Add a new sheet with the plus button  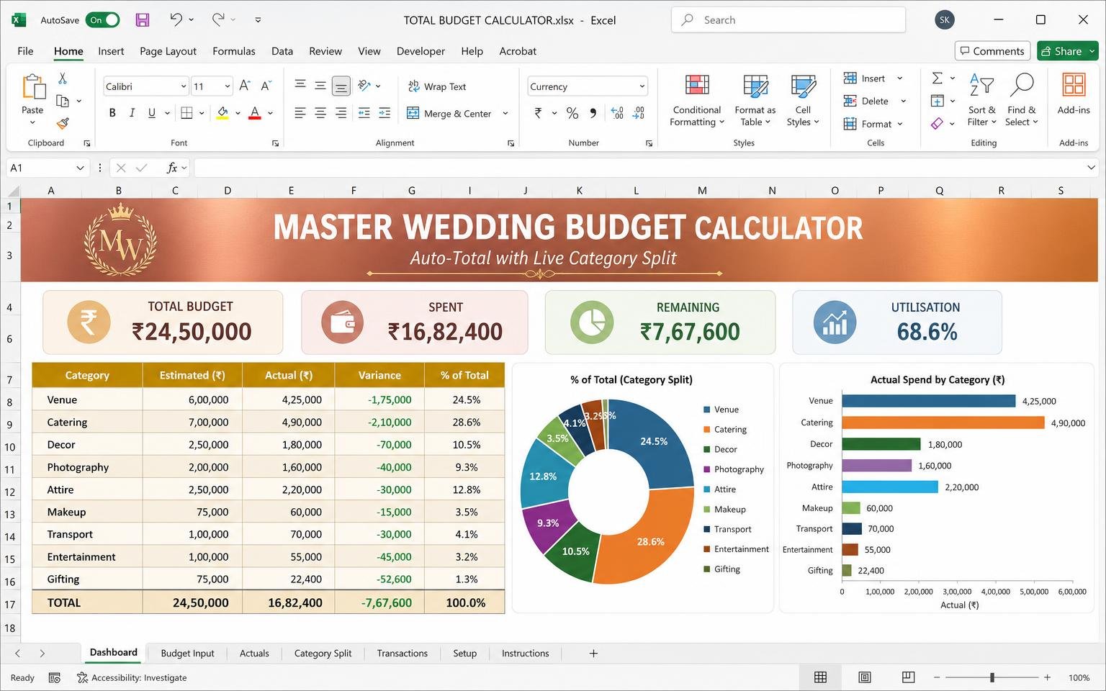593,654
